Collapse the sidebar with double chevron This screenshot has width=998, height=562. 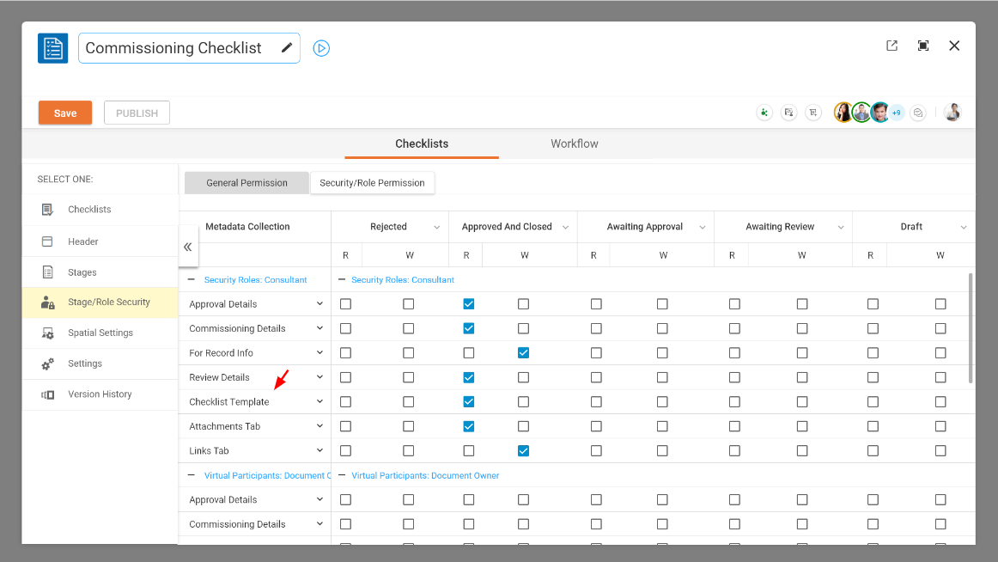pos(188,247)
